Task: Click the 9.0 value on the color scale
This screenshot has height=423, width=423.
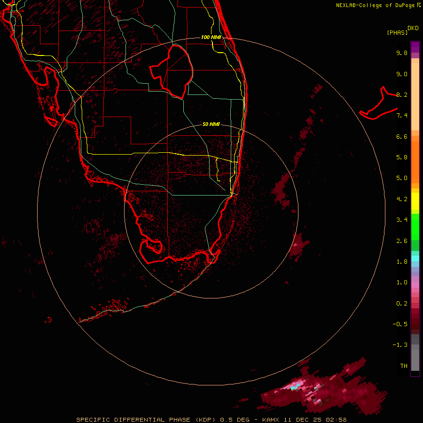Action: (402, 74)
